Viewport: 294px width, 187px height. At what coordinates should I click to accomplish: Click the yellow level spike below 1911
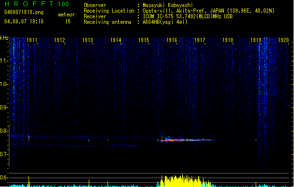[x=29, y=181]
